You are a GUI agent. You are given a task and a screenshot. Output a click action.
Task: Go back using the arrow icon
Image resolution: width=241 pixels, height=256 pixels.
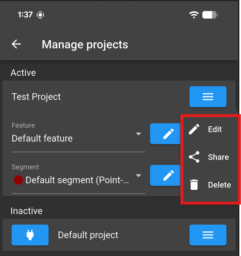pyautogui.click(x=16, y=44)
